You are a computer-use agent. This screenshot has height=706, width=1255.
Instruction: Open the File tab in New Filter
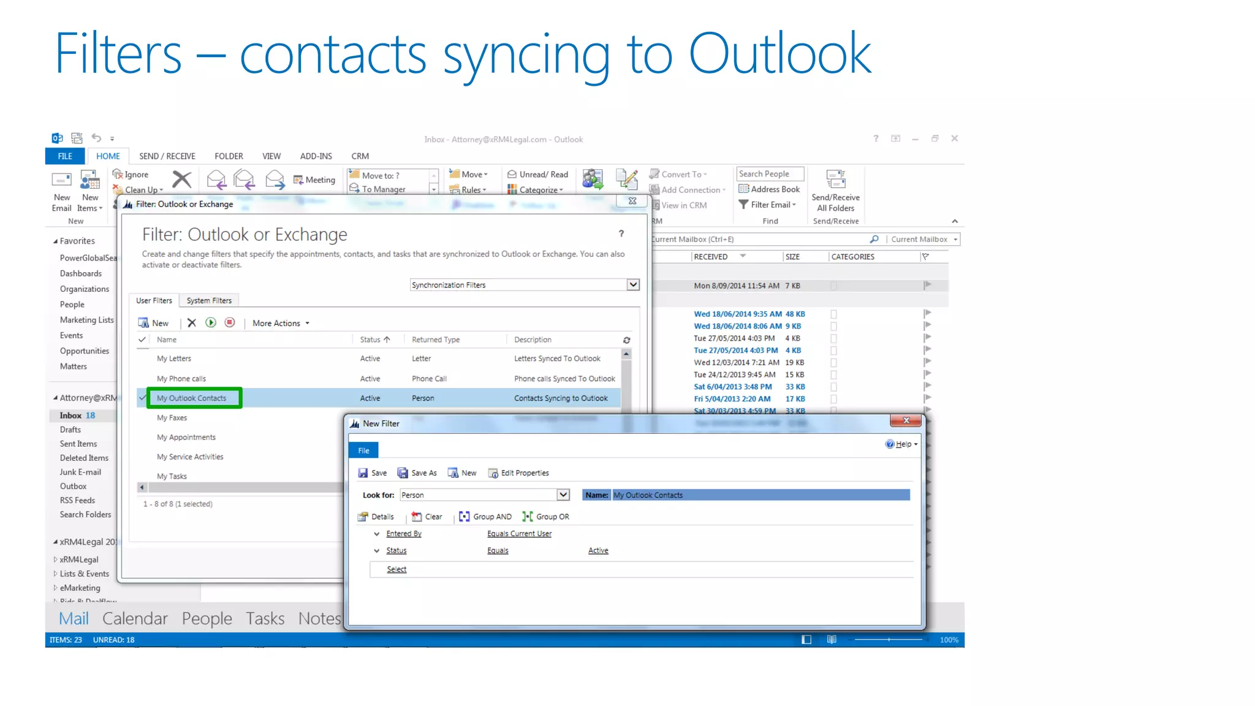(363, 450)
